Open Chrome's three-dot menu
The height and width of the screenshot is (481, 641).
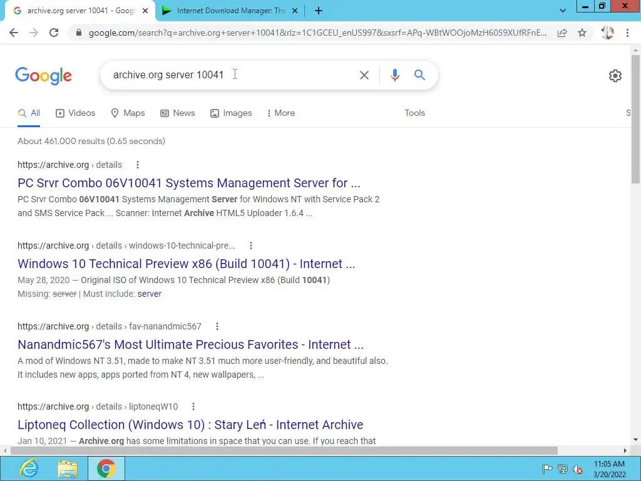point(627,33)
